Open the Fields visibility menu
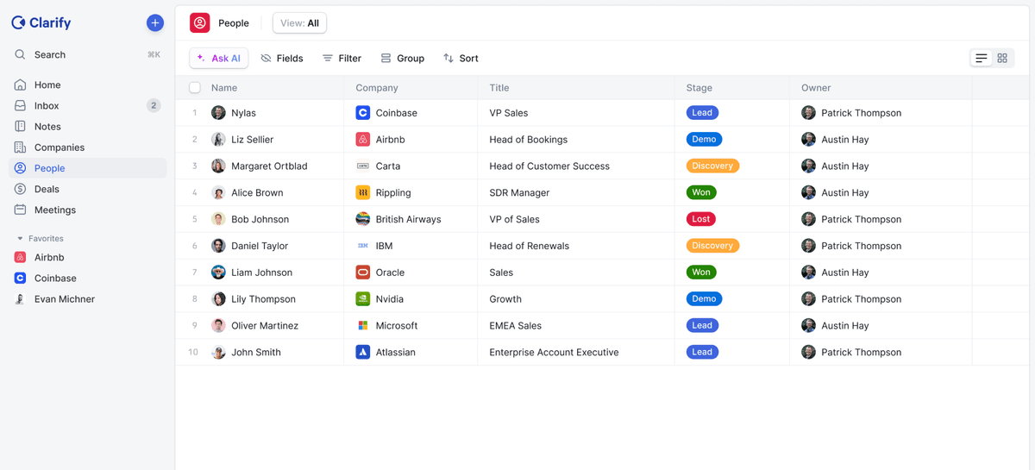 pyautogui.click(x=282, y=59)
